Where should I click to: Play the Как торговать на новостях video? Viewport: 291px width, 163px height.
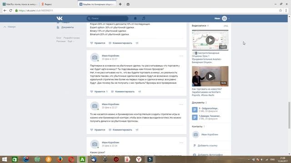[x=210, y=76]
